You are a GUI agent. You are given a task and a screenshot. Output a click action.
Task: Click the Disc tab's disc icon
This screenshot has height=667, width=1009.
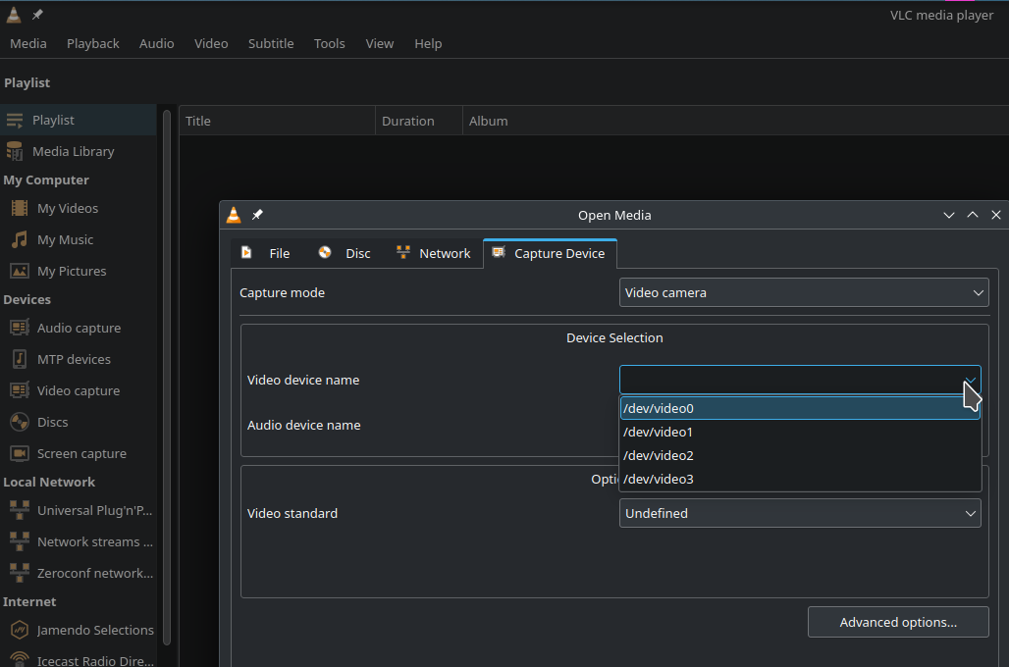(x=325, y=252)
